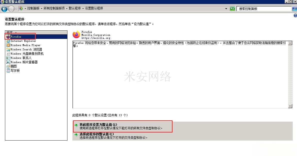
Task: Expand dropdown arrow after 默认程序 breadcrumb
Action: pyautogui.click(x=83, y=8)
